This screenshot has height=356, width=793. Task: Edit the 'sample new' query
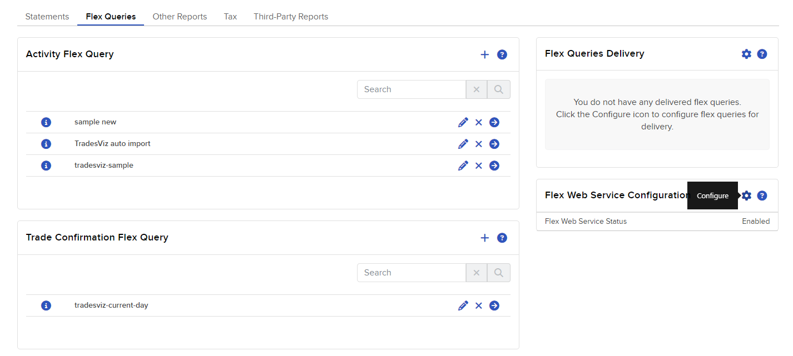click(463, 122)
